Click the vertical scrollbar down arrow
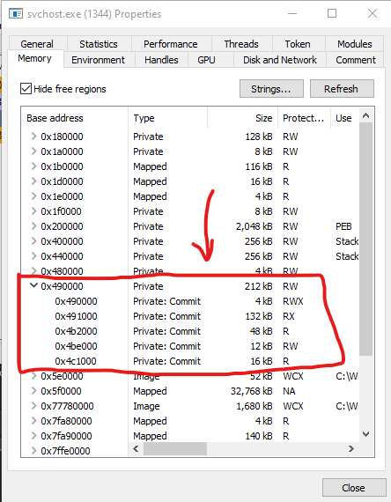Screen dimensions: 391x502 point(366,434)
